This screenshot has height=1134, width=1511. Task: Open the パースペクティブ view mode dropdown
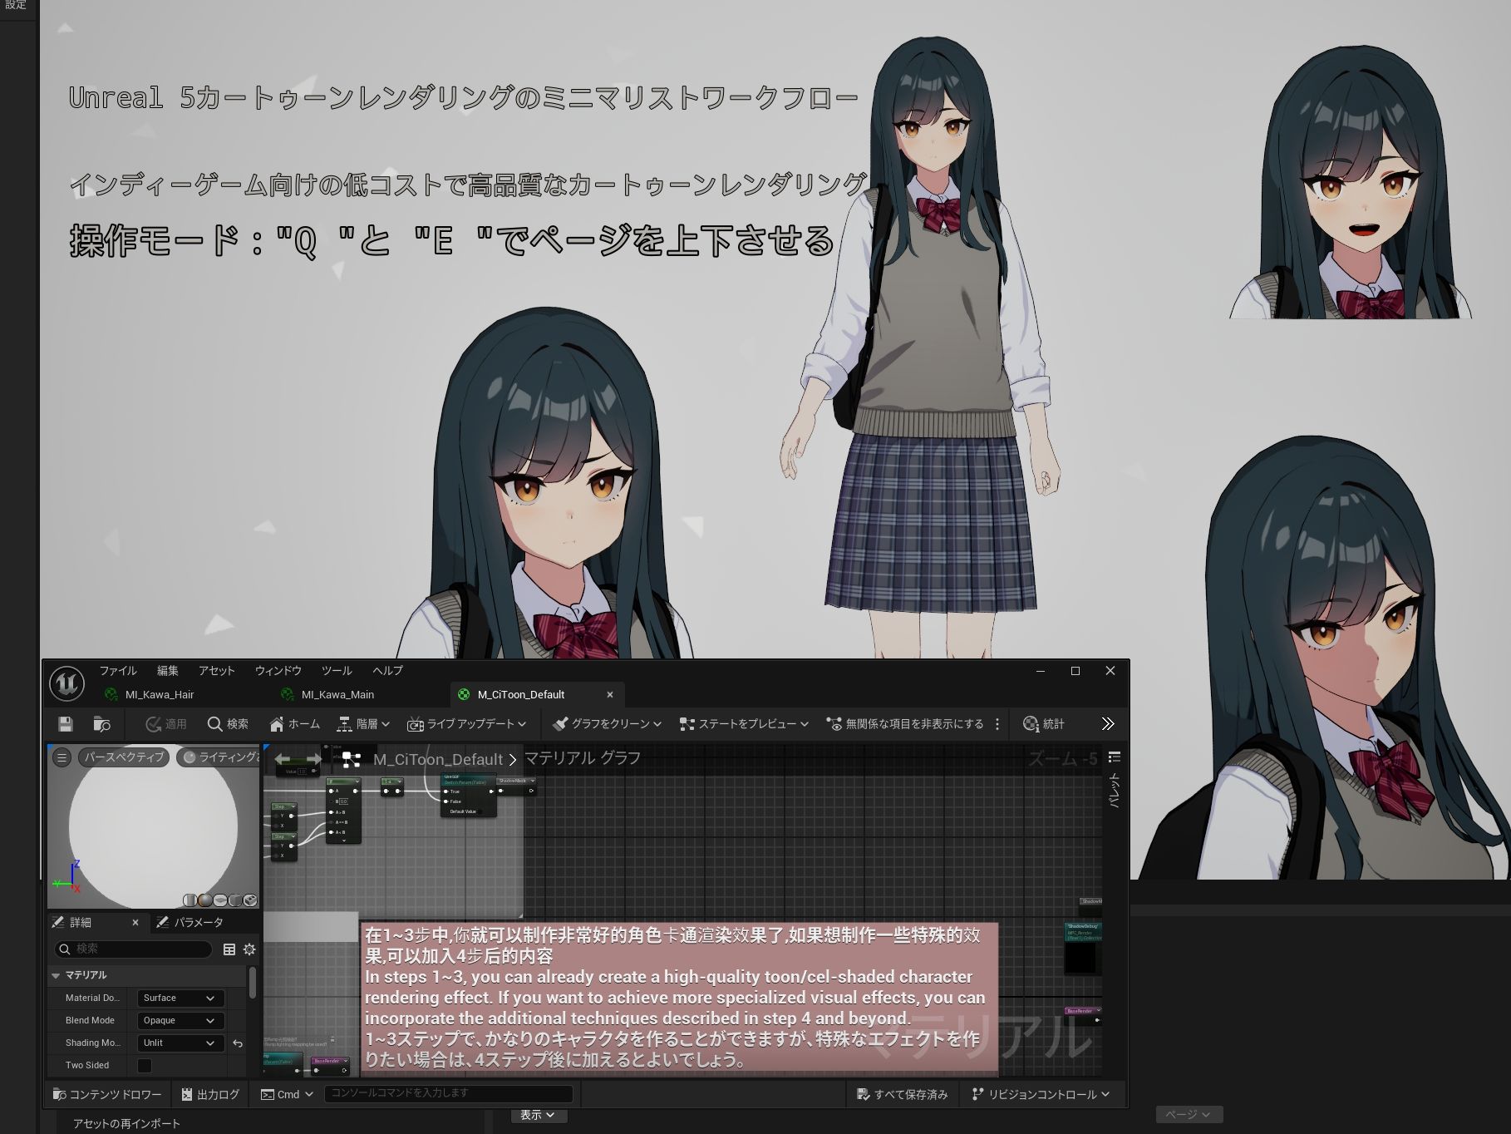(124, 757)
